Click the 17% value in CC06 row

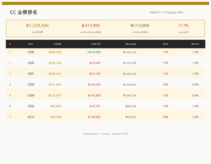[x=166, y=52]
